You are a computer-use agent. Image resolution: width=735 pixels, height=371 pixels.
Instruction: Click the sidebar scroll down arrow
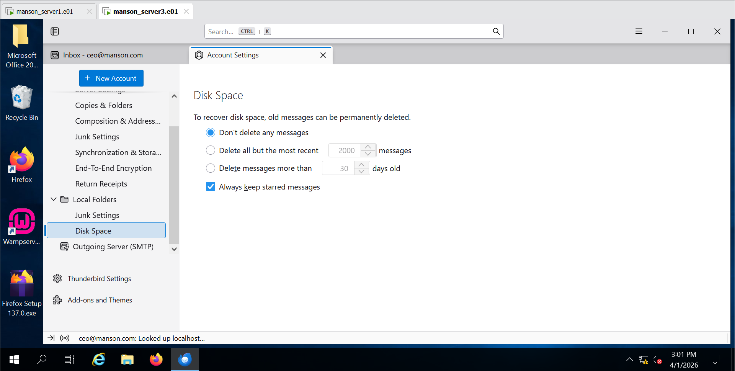(174, 249)
